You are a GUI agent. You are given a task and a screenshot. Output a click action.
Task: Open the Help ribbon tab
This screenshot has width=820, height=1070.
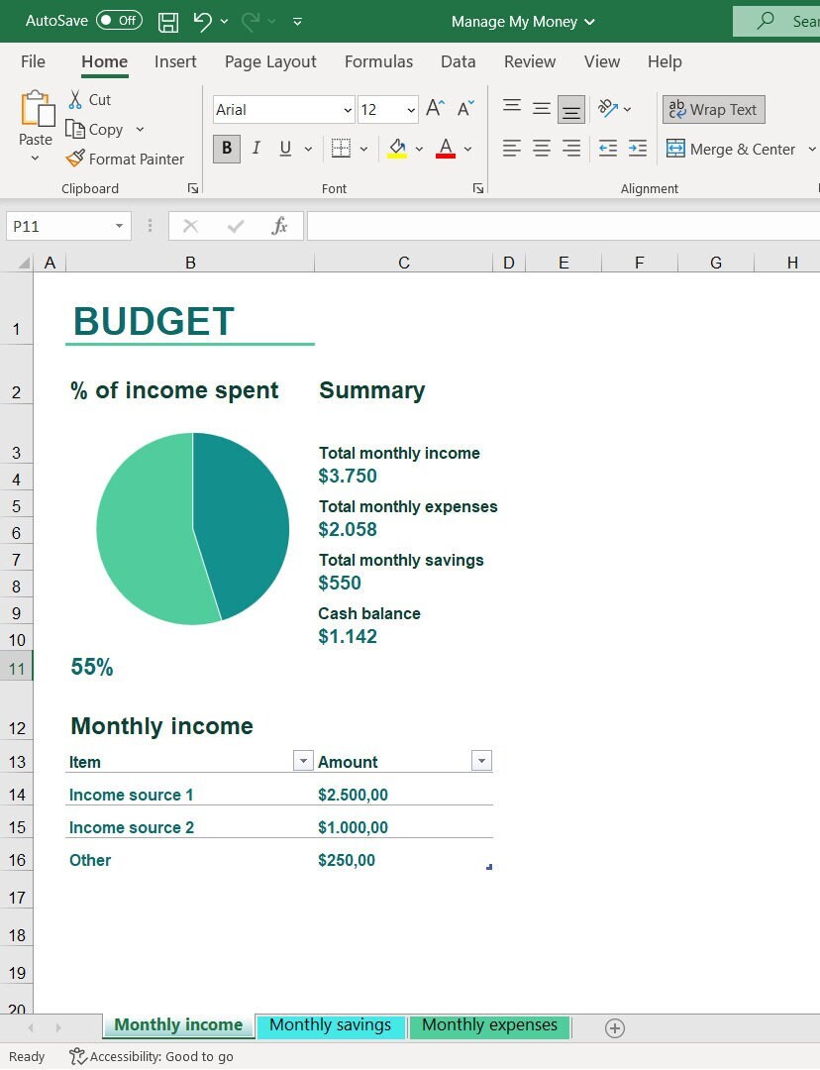click(665, 61)
